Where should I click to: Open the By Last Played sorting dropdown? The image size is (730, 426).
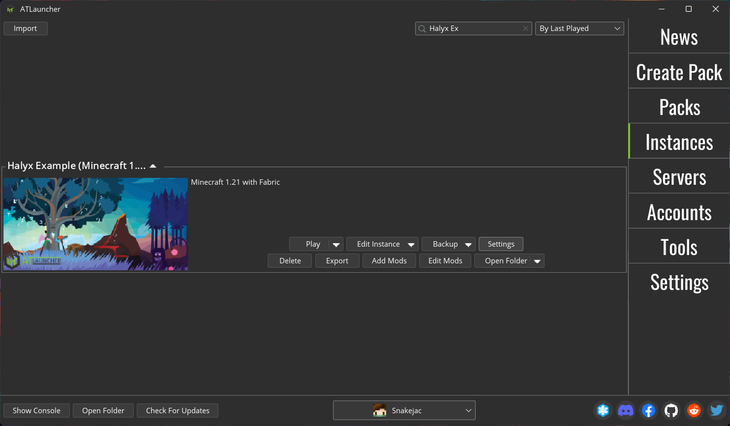579,28
